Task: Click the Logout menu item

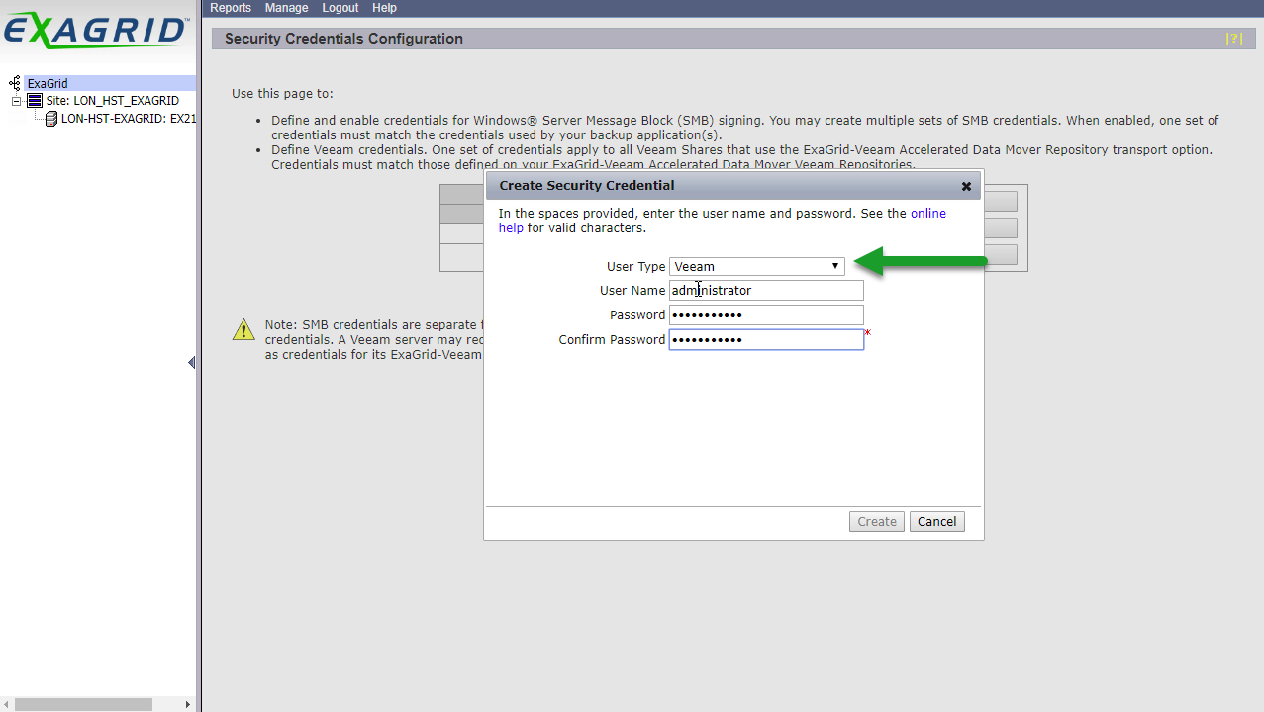Action: [x=340, y=8]
